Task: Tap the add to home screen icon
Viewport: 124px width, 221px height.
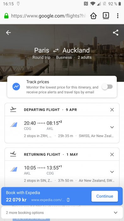Action: click(x=94, y=16)
